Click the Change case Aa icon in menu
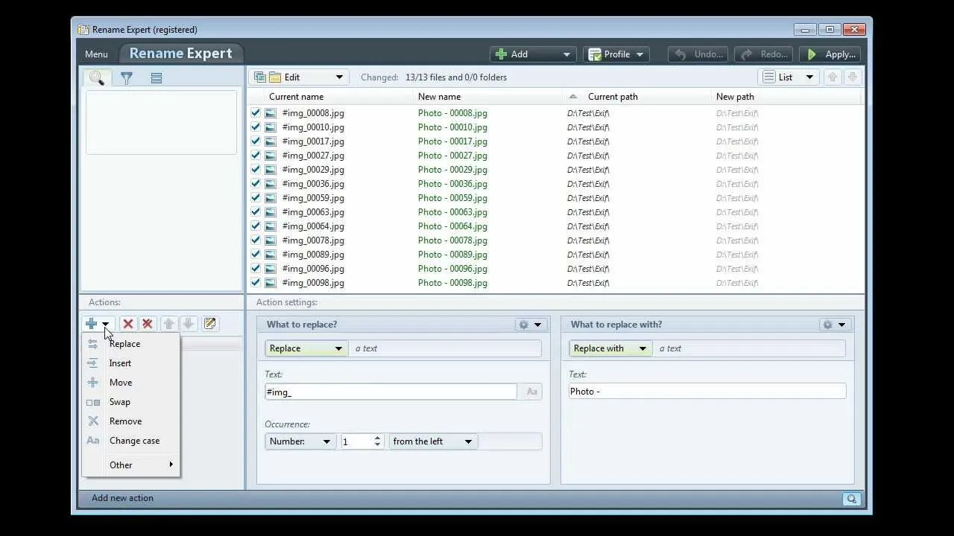954x536 pixels. 93,441
